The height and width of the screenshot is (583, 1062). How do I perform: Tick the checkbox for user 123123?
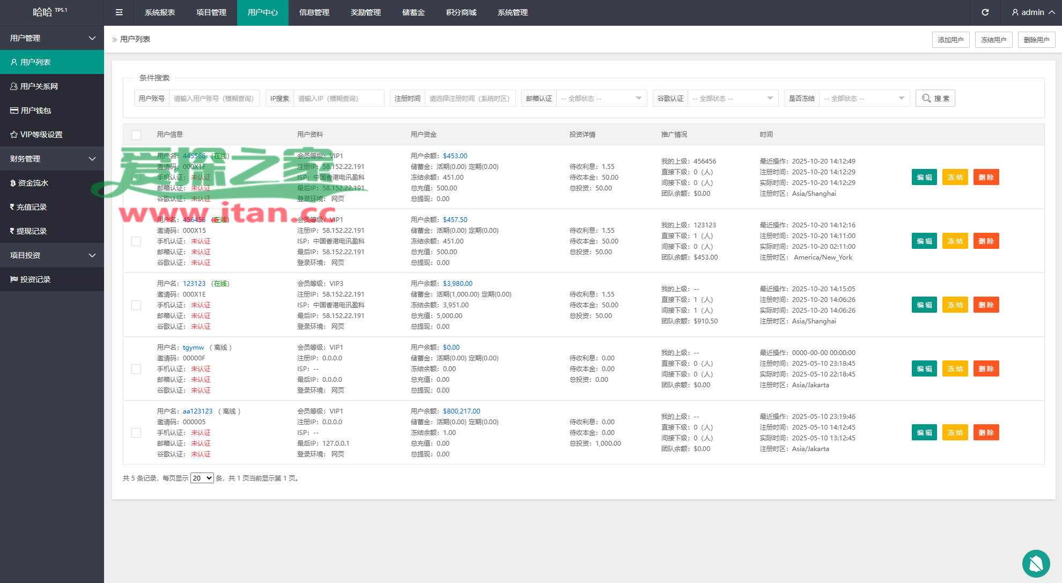point(136,305)
